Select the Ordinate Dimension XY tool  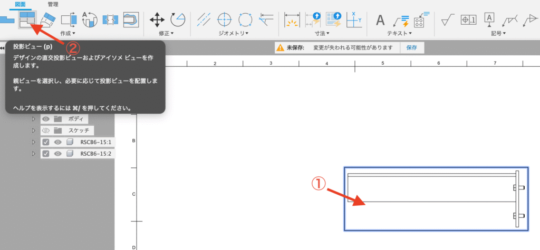[x=354, y=21]
